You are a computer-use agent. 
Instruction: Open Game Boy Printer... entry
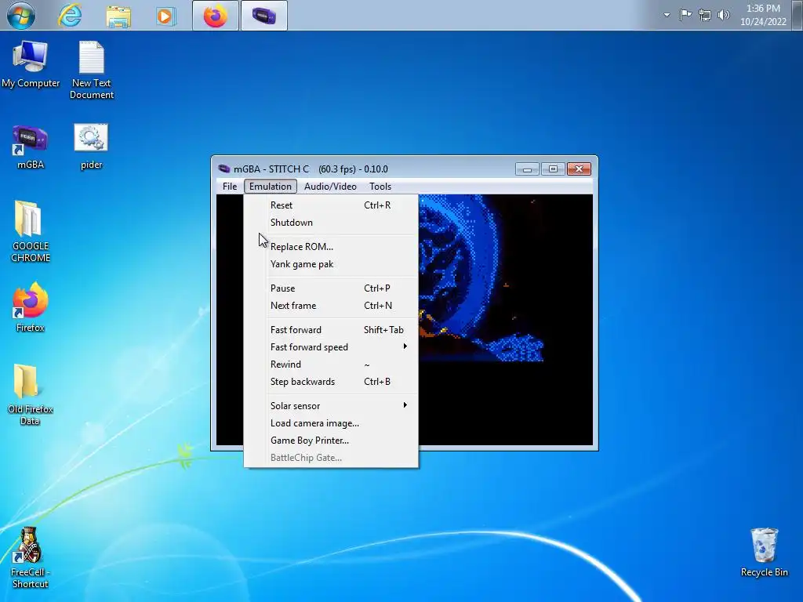tap(332, 441)
